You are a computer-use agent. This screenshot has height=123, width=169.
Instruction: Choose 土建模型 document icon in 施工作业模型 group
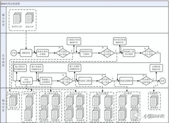96,101
